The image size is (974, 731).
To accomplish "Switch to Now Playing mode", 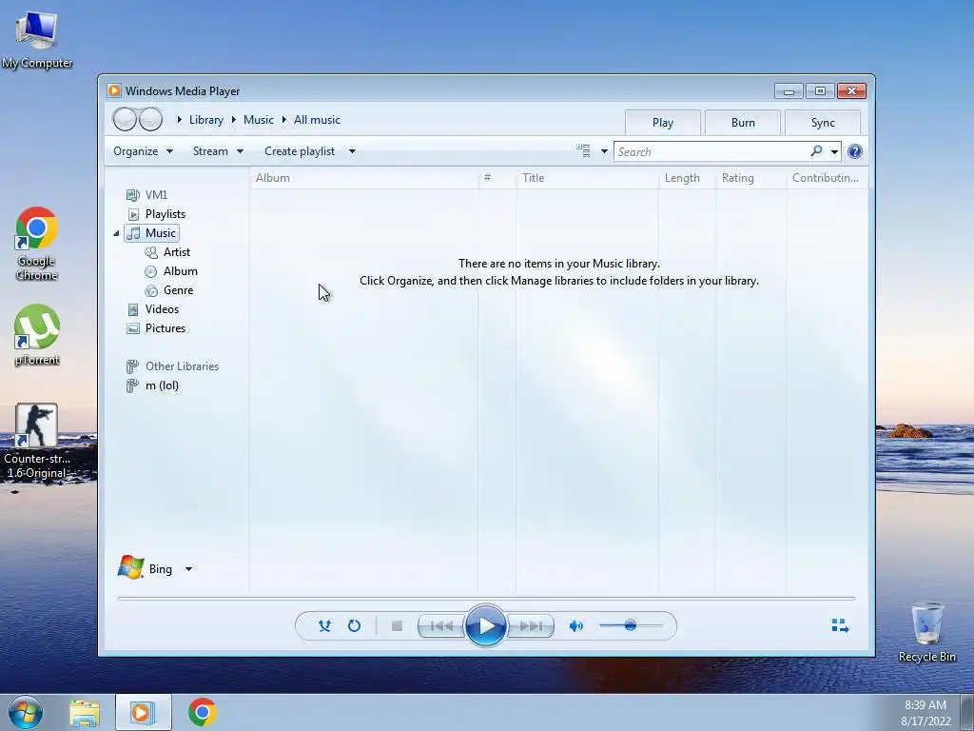I will point(840,626).
